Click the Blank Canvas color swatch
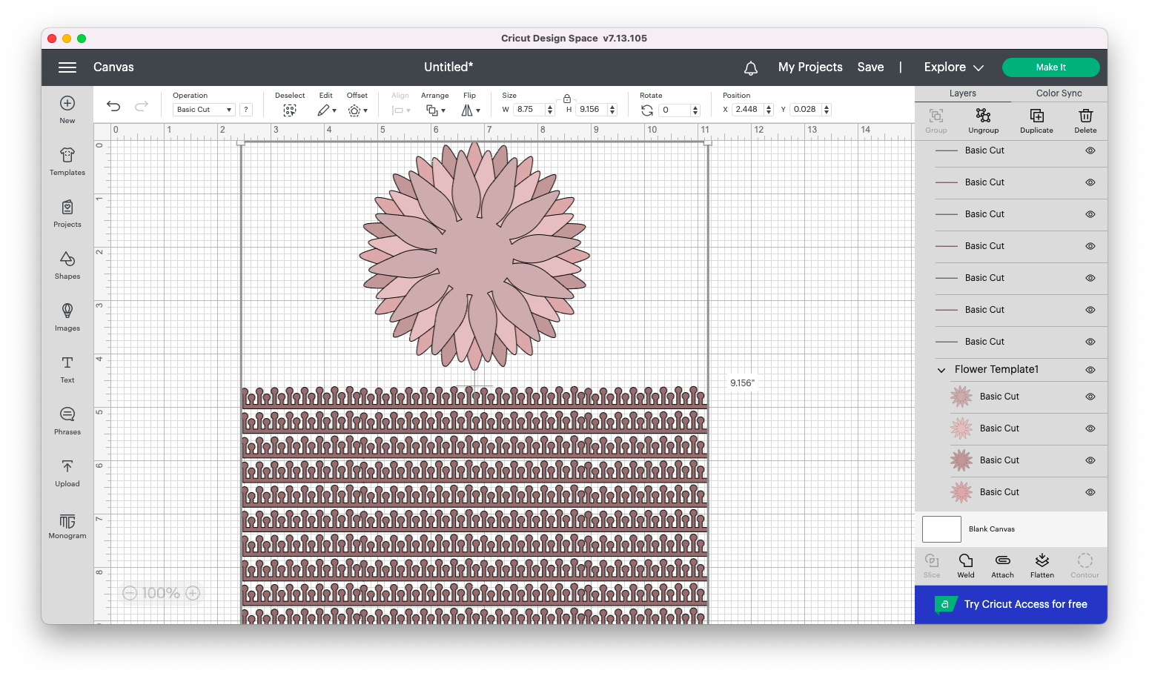This screenshot has height=679, width=1149. point(941,529)
